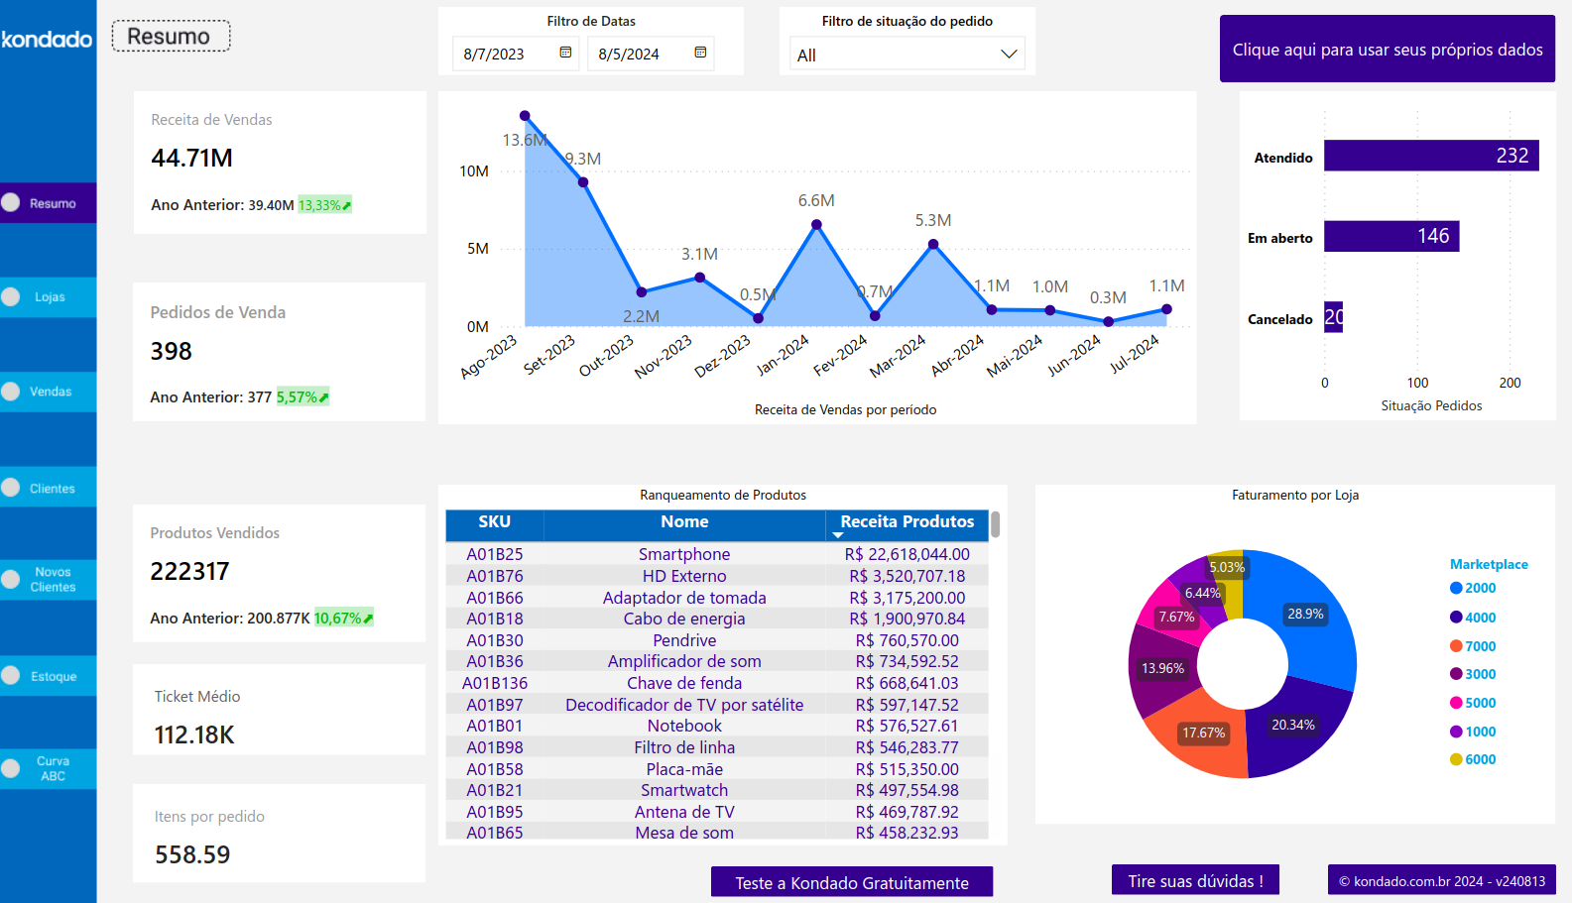Select the Estoque navigation item
Viewport: 1572px width, 903px height.
click(x=49, y=677)
